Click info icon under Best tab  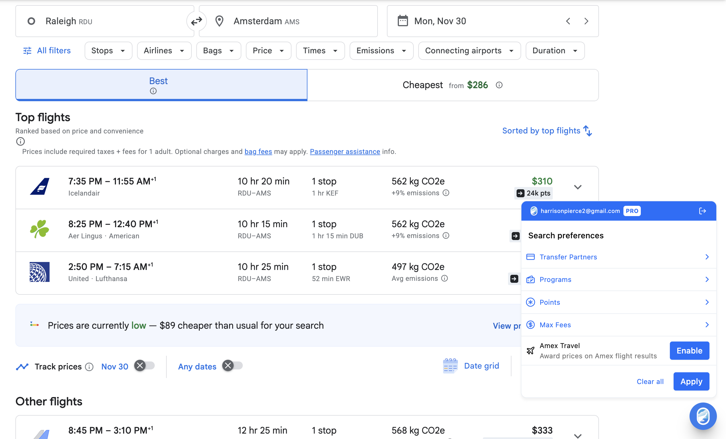coord(153,91)
